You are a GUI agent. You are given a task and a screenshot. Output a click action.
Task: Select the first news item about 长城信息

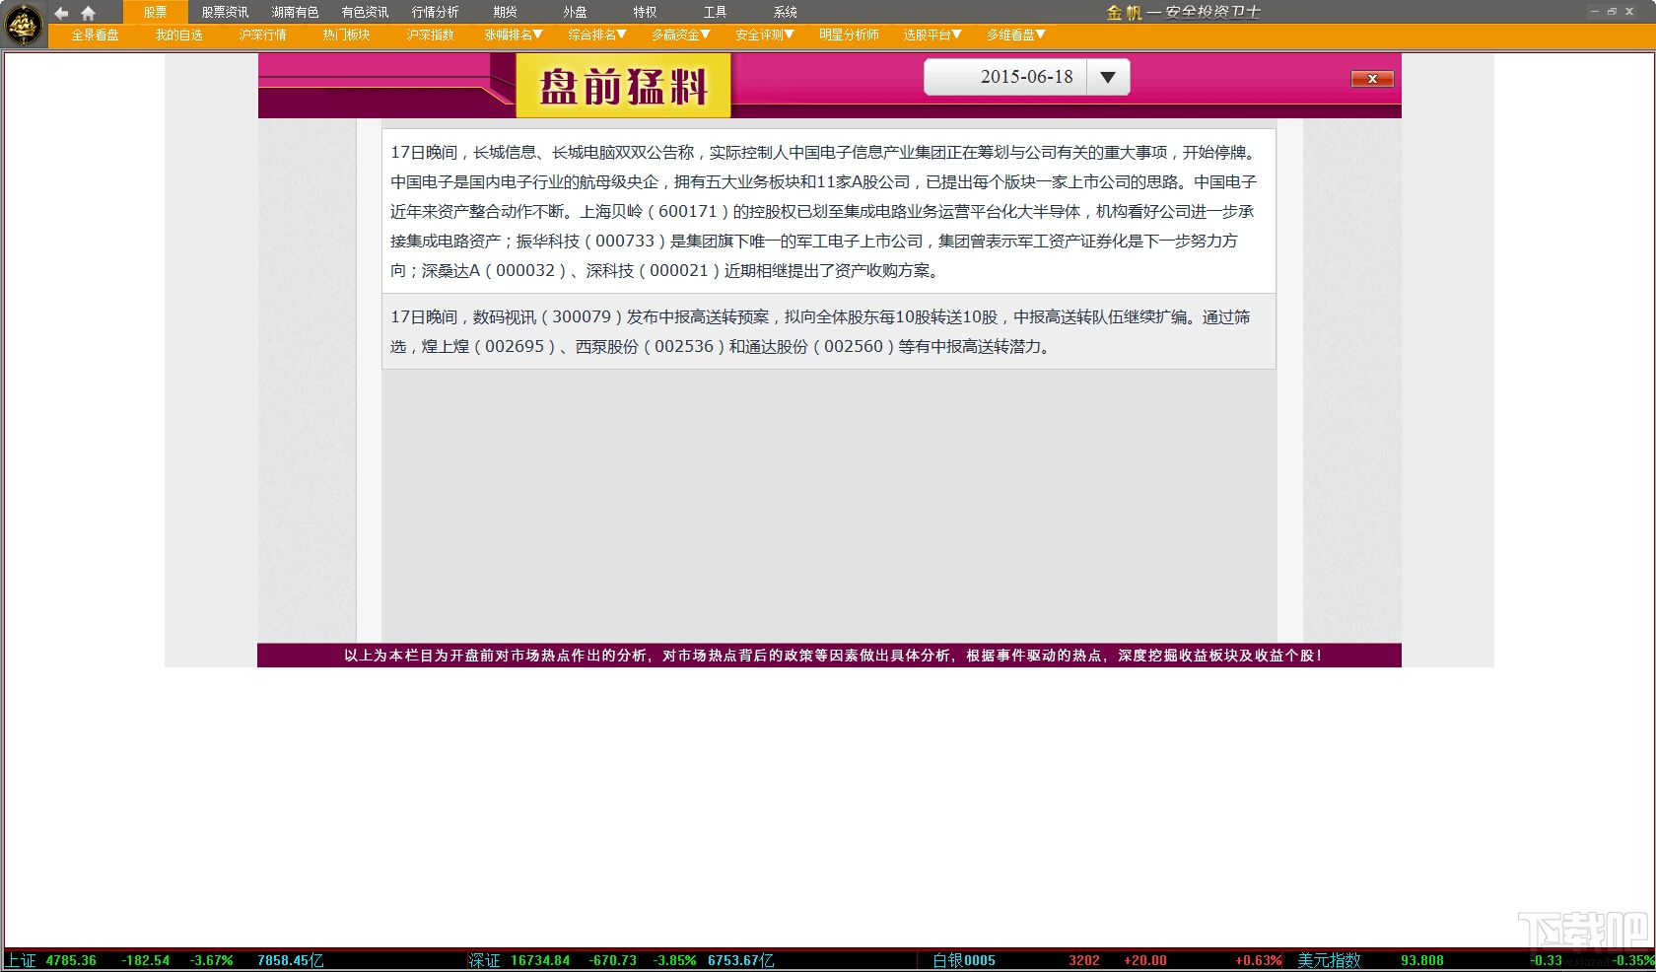coord(829,211)
